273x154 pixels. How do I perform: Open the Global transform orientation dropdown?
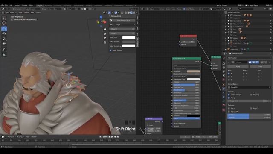point(69,9)
